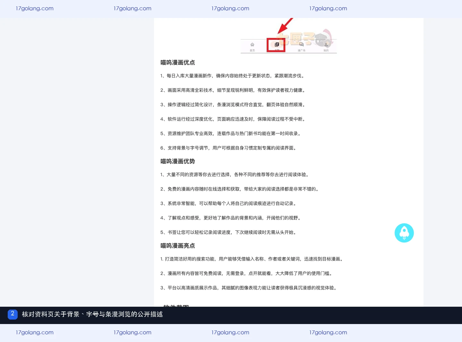
Task: Click the home (首页) icon in the app image
Action: point(252,45)
